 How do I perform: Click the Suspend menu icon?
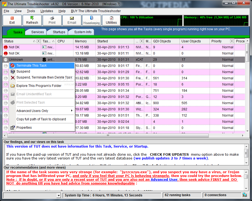point(13,71)
